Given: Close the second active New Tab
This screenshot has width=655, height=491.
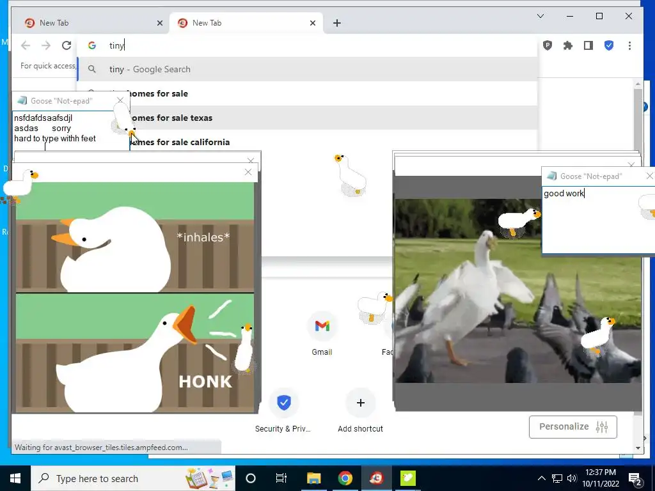Looking at the screenshot, I should tap(312, 23).
